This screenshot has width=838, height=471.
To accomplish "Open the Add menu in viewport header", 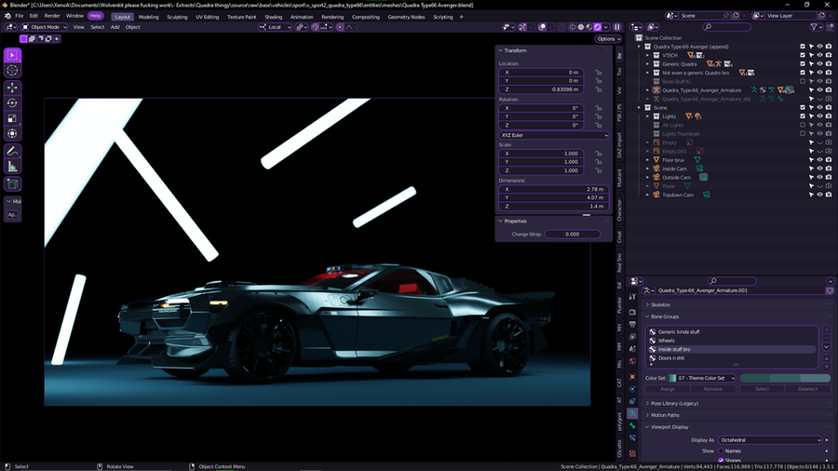I will coord(115,27).
